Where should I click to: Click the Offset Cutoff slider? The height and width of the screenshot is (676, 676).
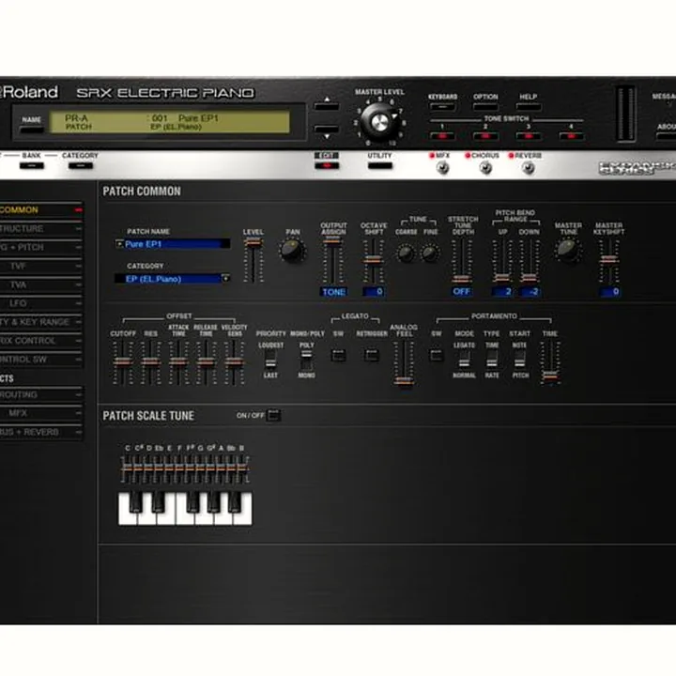tap(123, 362)
